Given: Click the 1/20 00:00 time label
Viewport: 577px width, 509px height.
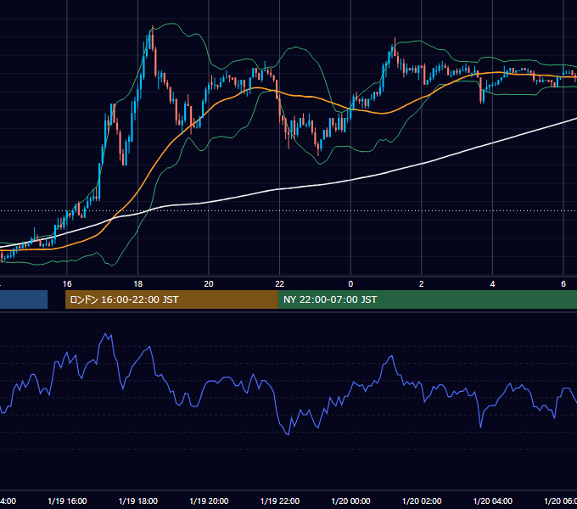Looking at the screenshot, I should [x=350, y=501].
